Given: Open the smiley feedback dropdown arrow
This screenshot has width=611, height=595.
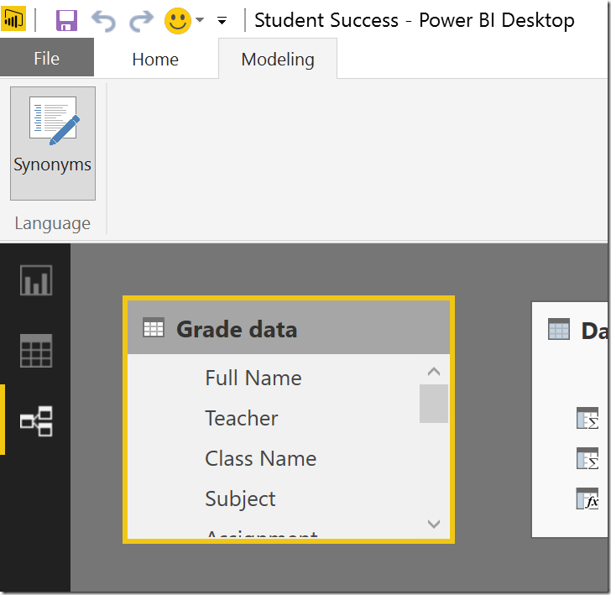Looking at the screenshot, I should pyautogui.click(x=200, y=20).
